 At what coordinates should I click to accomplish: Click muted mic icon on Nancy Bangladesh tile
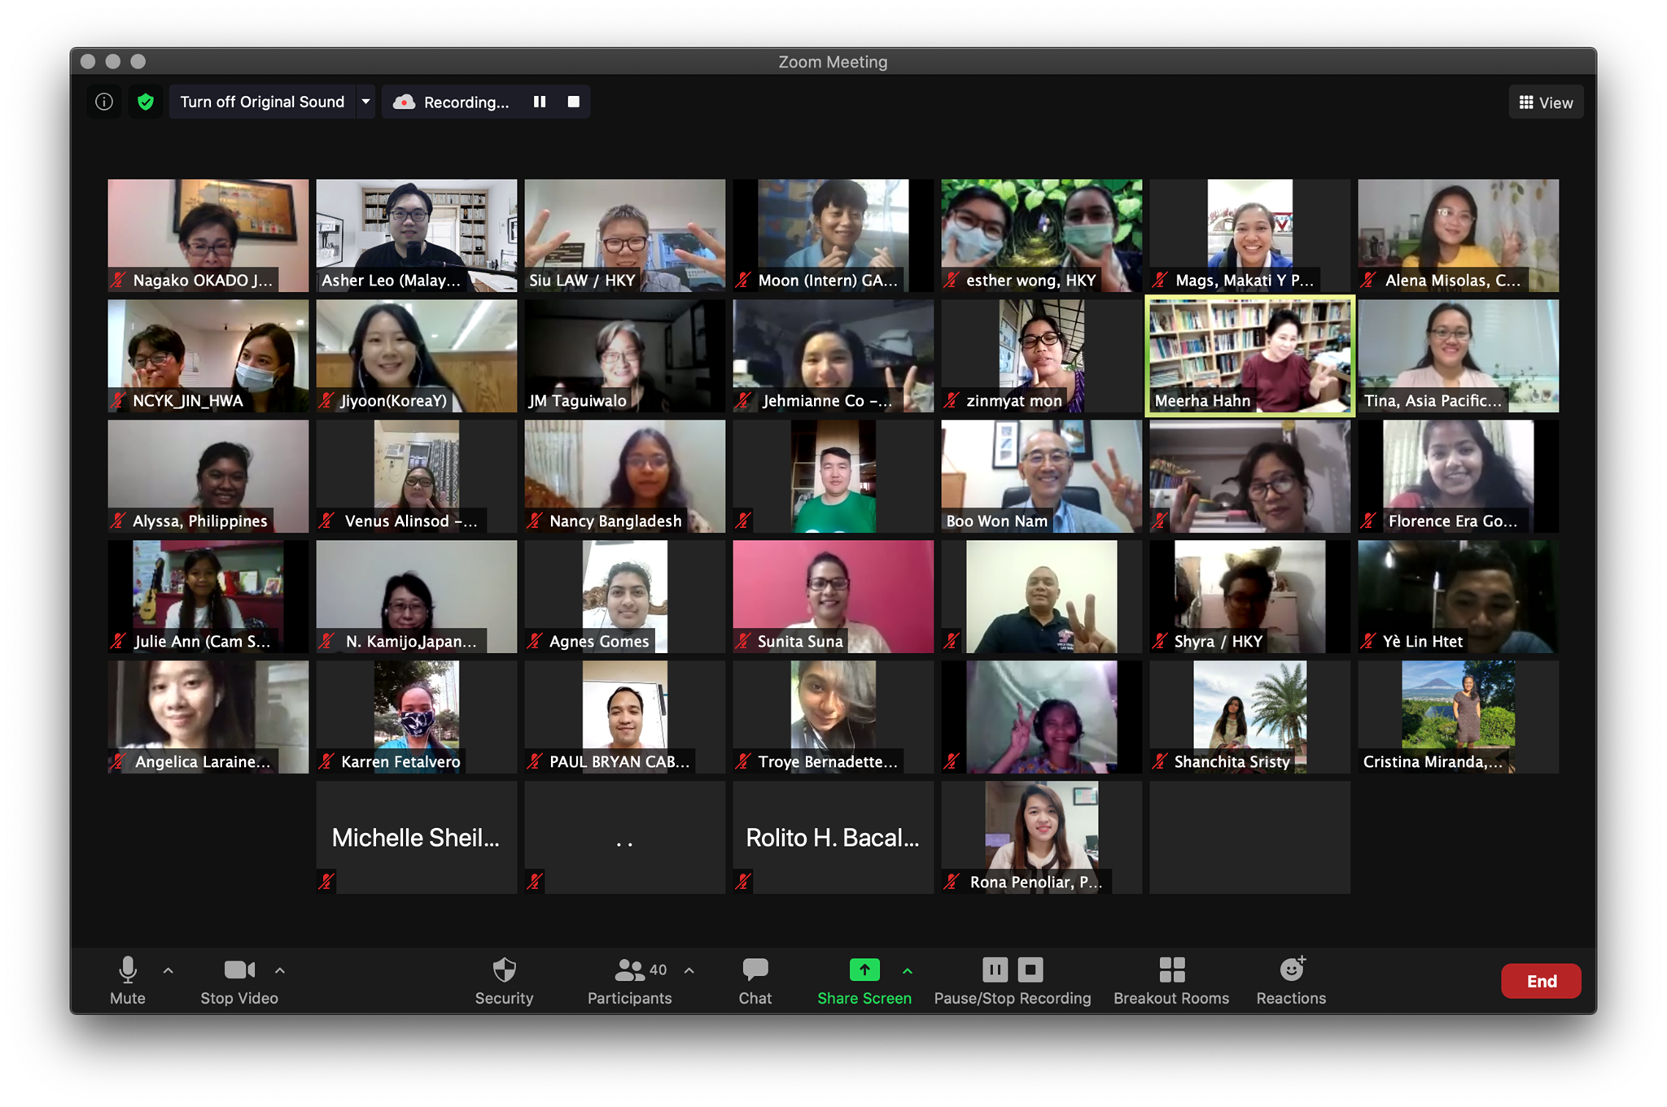535,521
